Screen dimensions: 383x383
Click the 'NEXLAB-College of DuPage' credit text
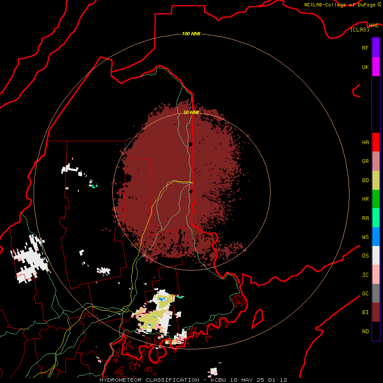340,5
